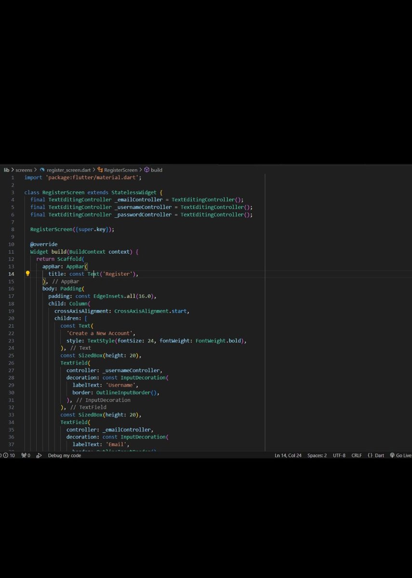This screenshot has height=578, width=412.
Task: Click line number 20 in the gutter
Action: pos(11,318)
